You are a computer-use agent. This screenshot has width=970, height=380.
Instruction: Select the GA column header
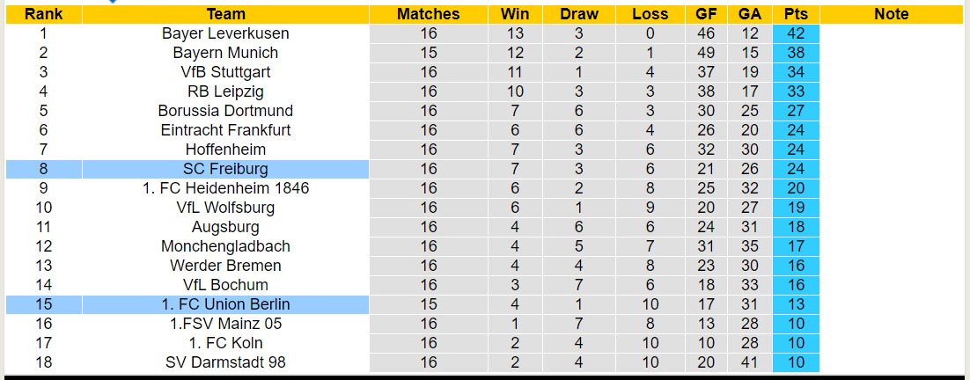click(750, 14)
